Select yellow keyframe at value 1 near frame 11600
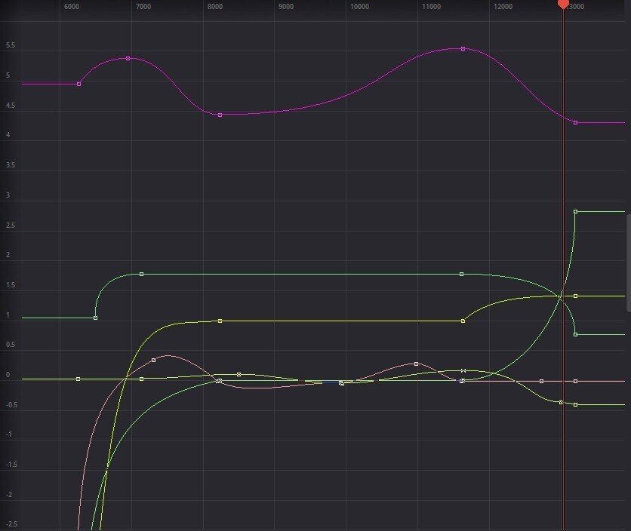This screenshot has width=631, height=531. coord(463,321)
